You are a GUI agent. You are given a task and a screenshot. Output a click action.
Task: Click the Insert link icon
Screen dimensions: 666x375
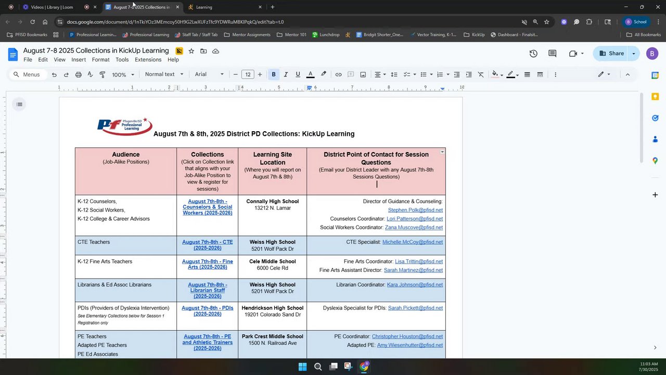[338, 74]
